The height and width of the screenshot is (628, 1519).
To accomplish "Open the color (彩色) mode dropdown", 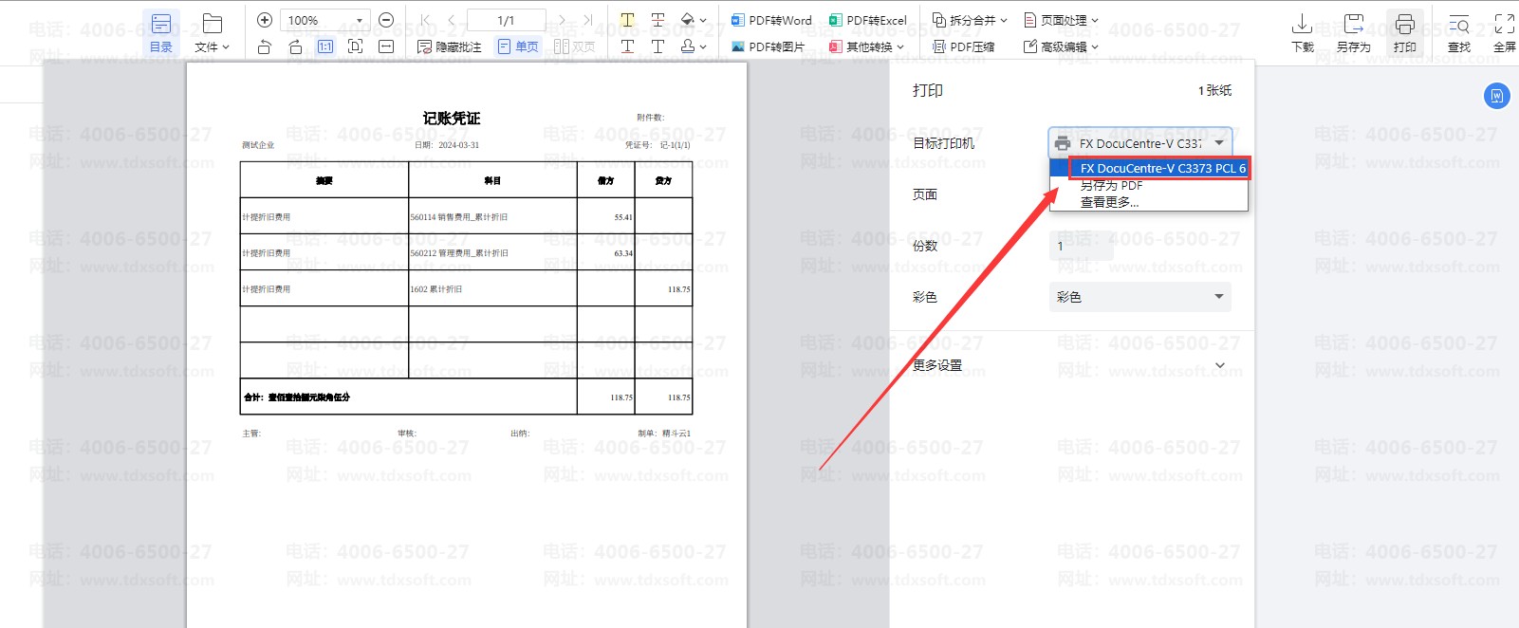I will pyautogui.click(x=1139, y=297).
